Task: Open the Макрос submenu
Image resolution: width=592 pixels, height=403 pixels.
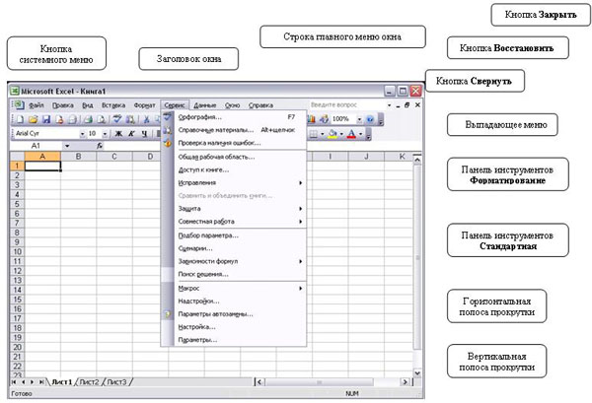Action: point(234,289)
